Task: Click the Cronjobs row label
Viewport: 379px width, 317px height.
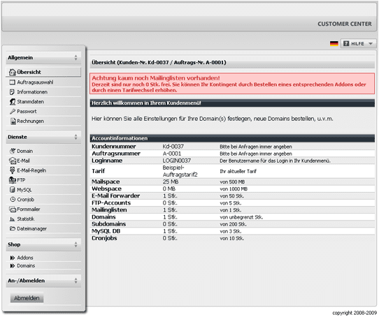Action: [x=104, y=238]
